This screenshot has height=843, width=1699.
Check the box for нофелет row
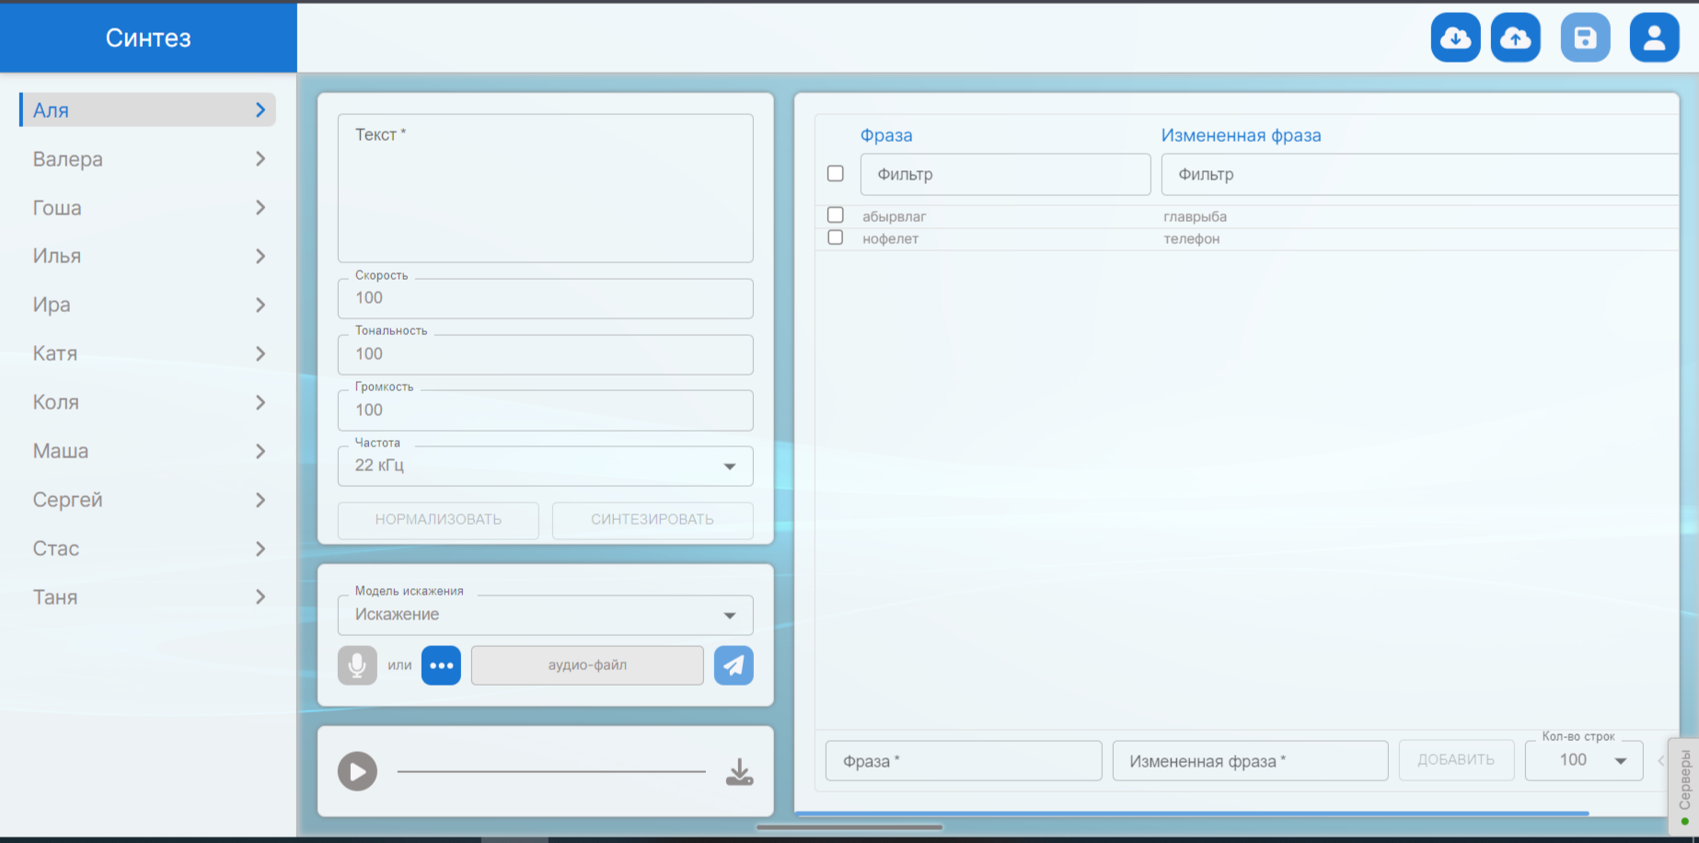(836, 237)
